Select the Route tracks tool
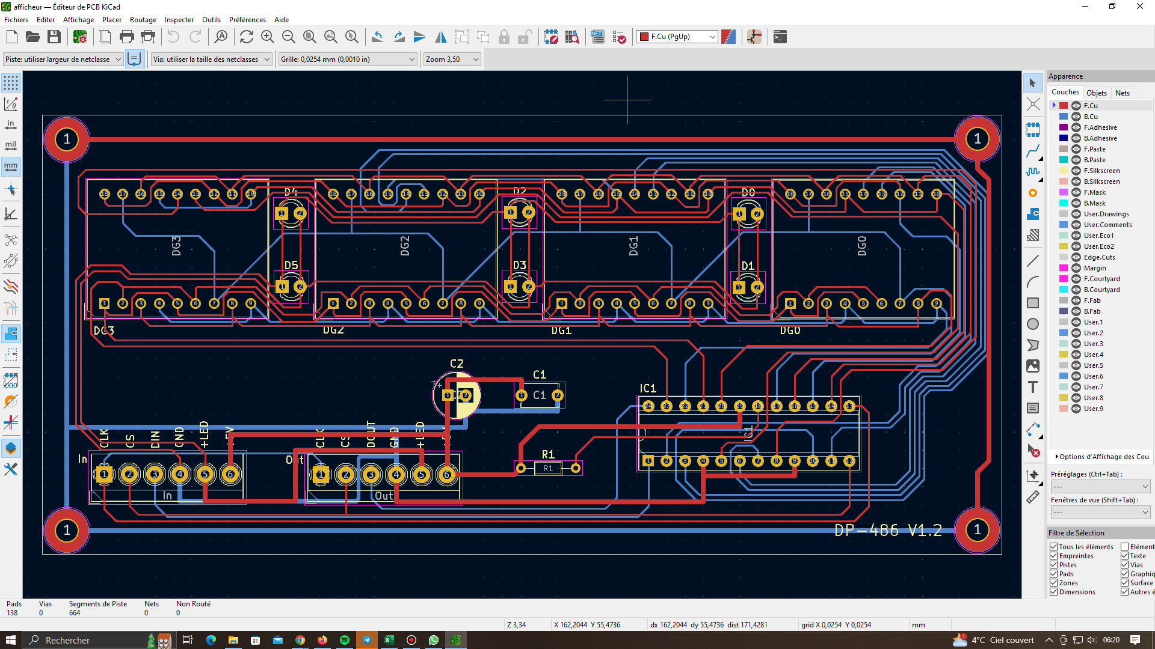This screenshot has width=1155, height=649. click(1033, 151)
